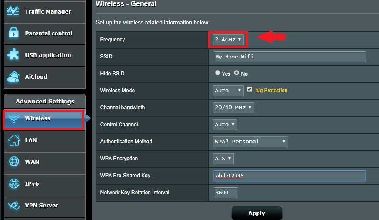This screenshot has height=220, width=379.
Task: Select No for Hide SSID
Action: pyautogui.click(x=236, y=73)
